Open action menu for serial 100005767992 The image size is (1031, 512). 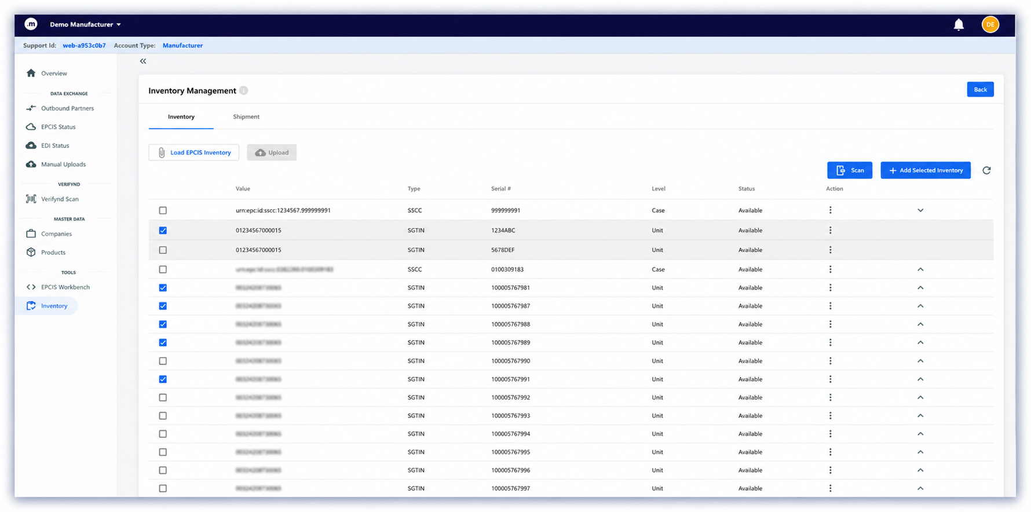(830, 397)
